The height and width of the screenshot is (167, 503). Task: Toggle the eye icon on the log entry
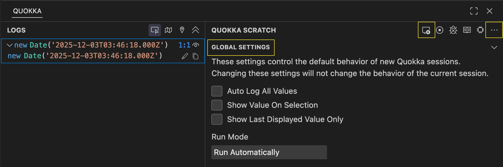[196, 45]
